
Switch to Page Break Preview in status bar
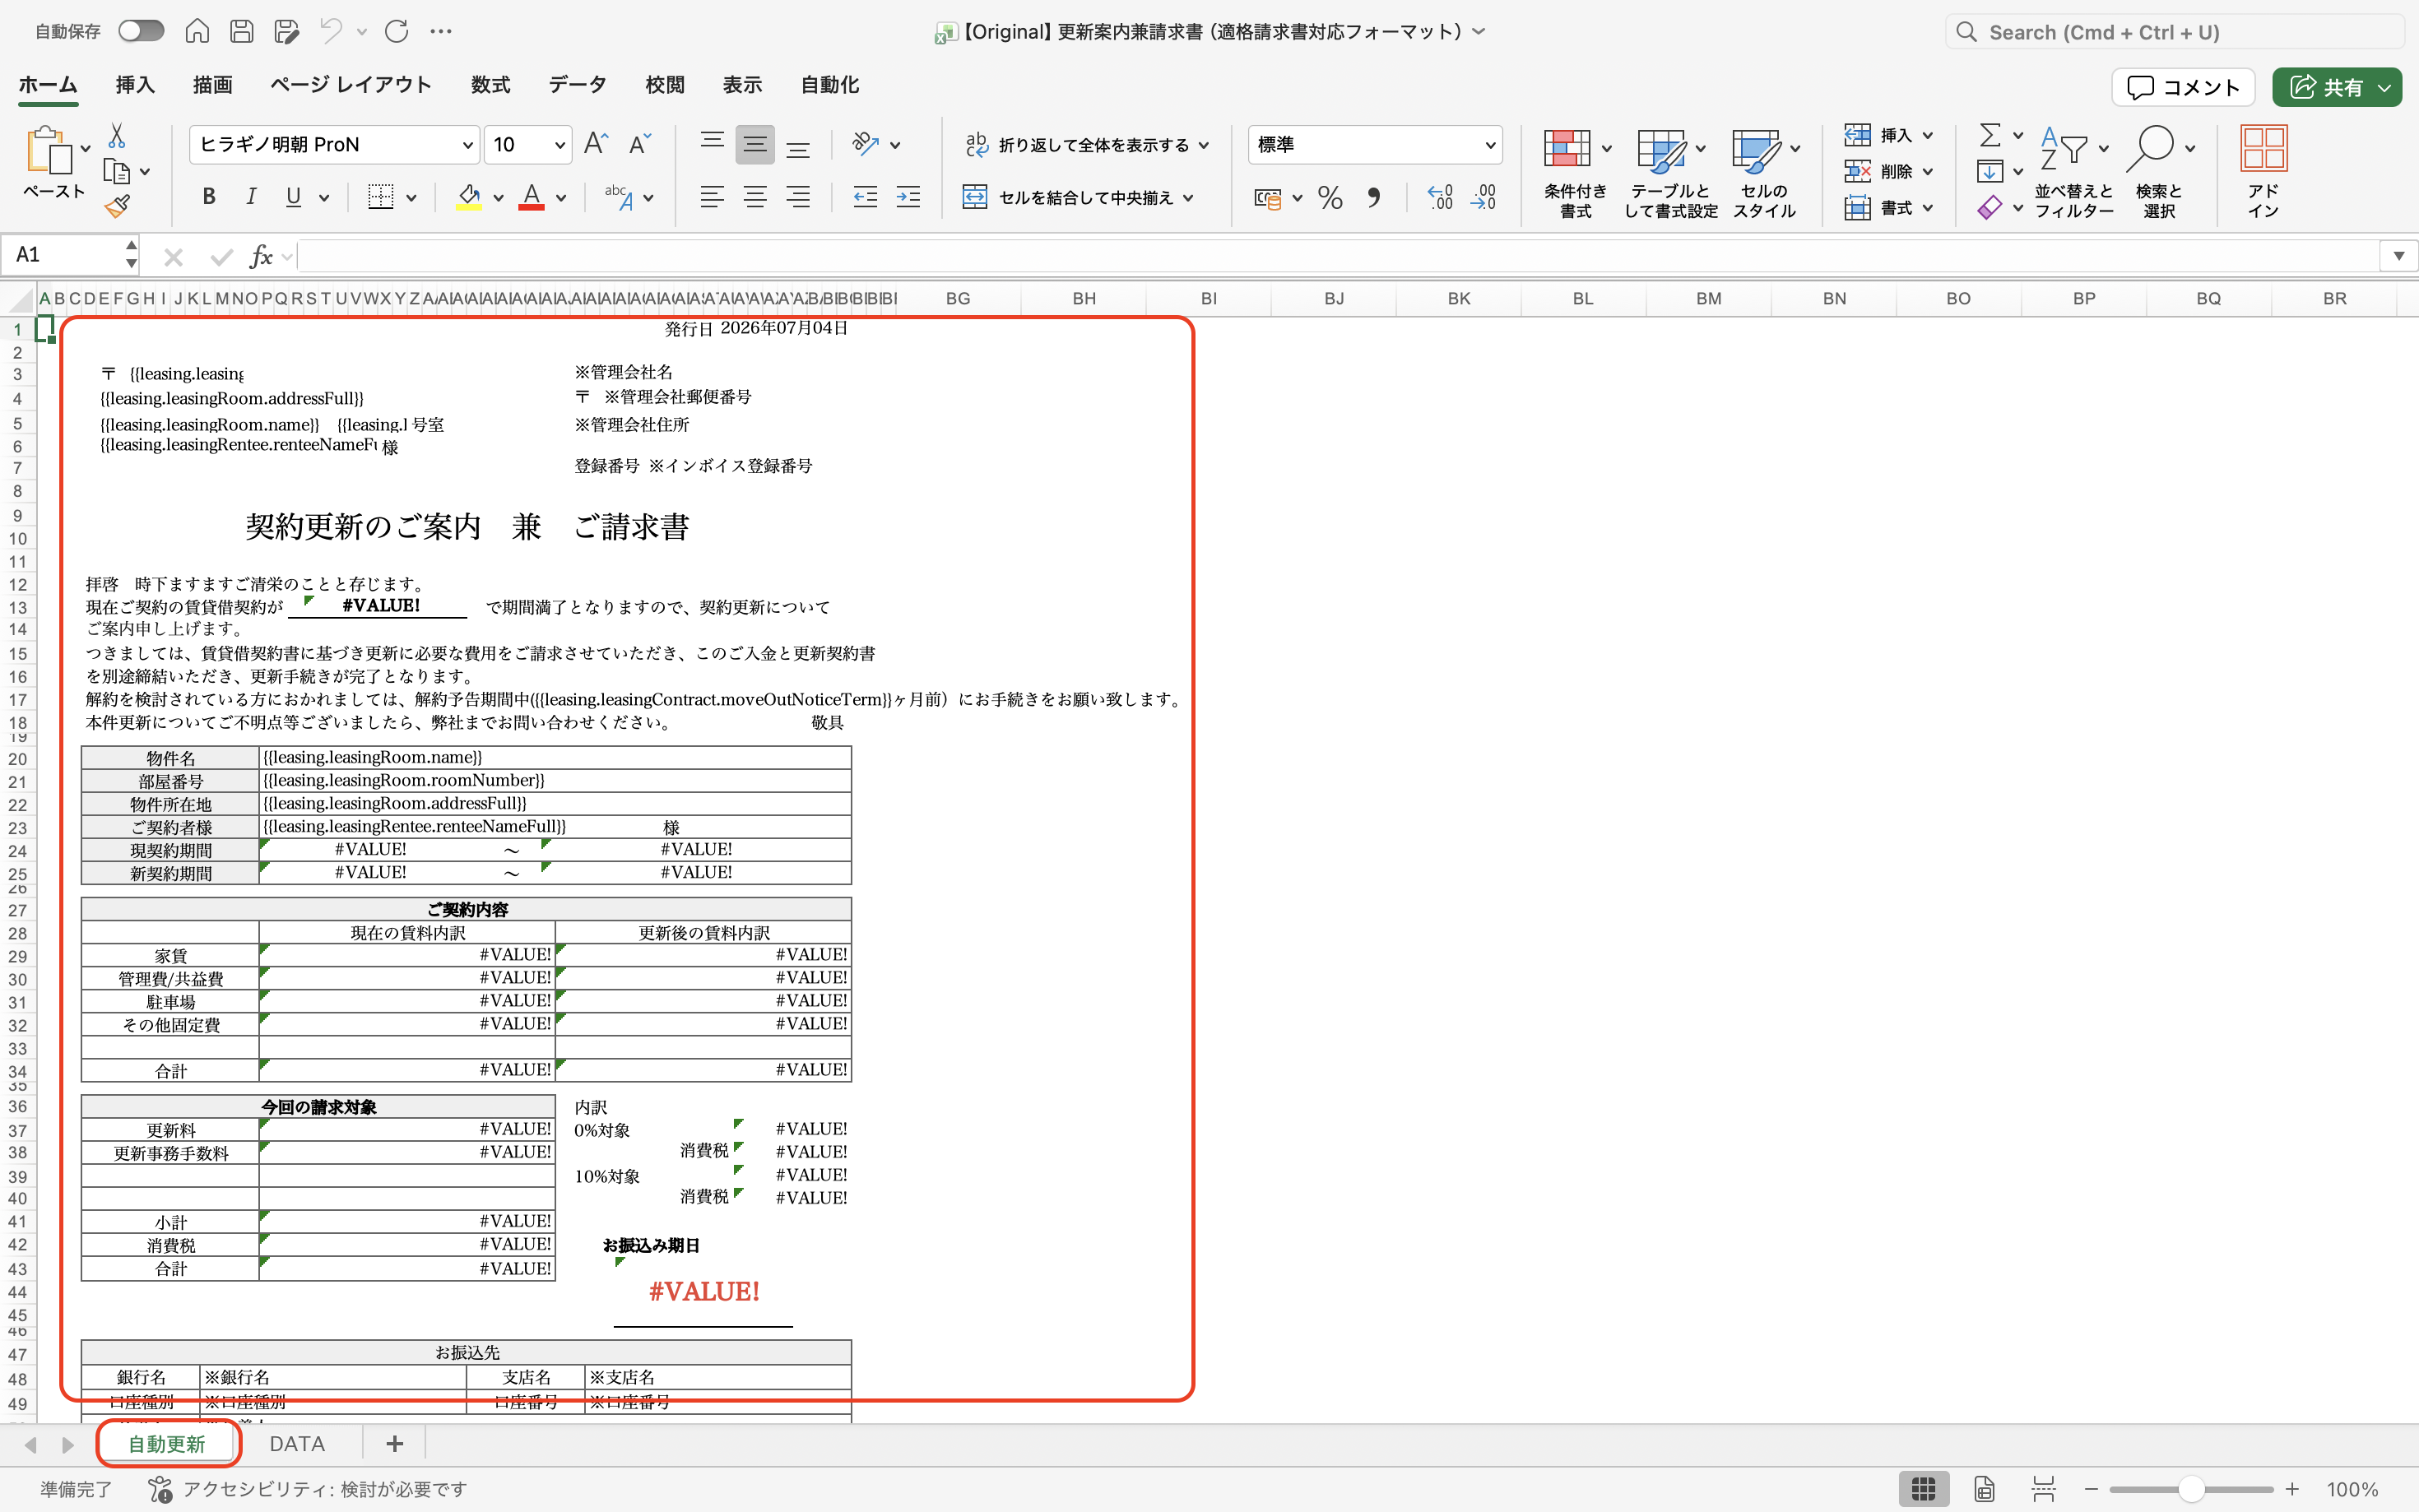click(x=2044, y=1489)
